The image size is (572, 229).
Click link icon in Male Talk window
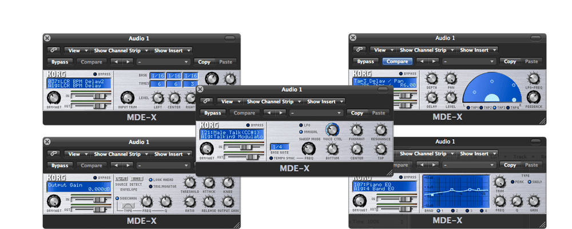point(207,101)
